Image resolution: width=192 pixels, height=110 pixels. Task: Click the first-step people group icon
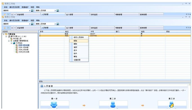pos(54,105)
